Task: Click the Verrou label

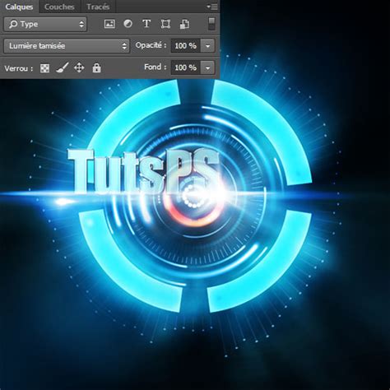Action: point(19,68)
